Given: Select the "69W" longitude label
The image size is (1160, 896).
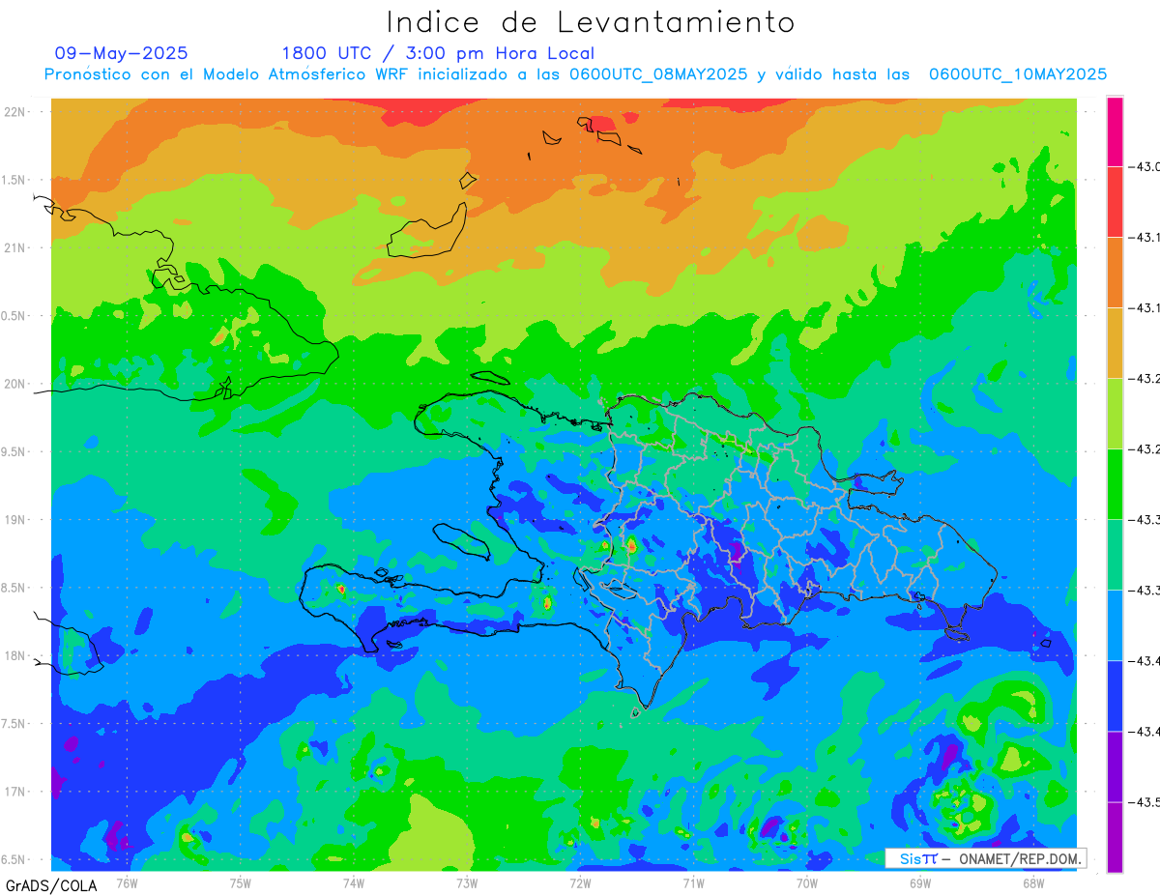Looking at the screenshot, I should coord(919,882).
